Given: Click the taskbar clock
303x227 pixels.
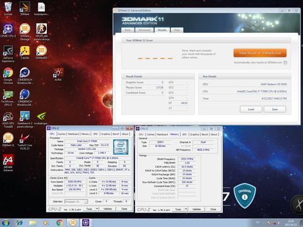Looking at the screenshot, I should (291, 223).
